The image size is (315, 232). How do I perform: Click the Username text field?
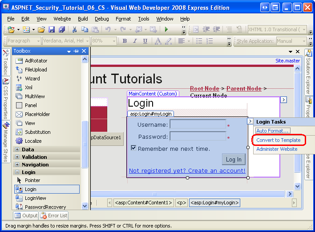click(198, 124)
